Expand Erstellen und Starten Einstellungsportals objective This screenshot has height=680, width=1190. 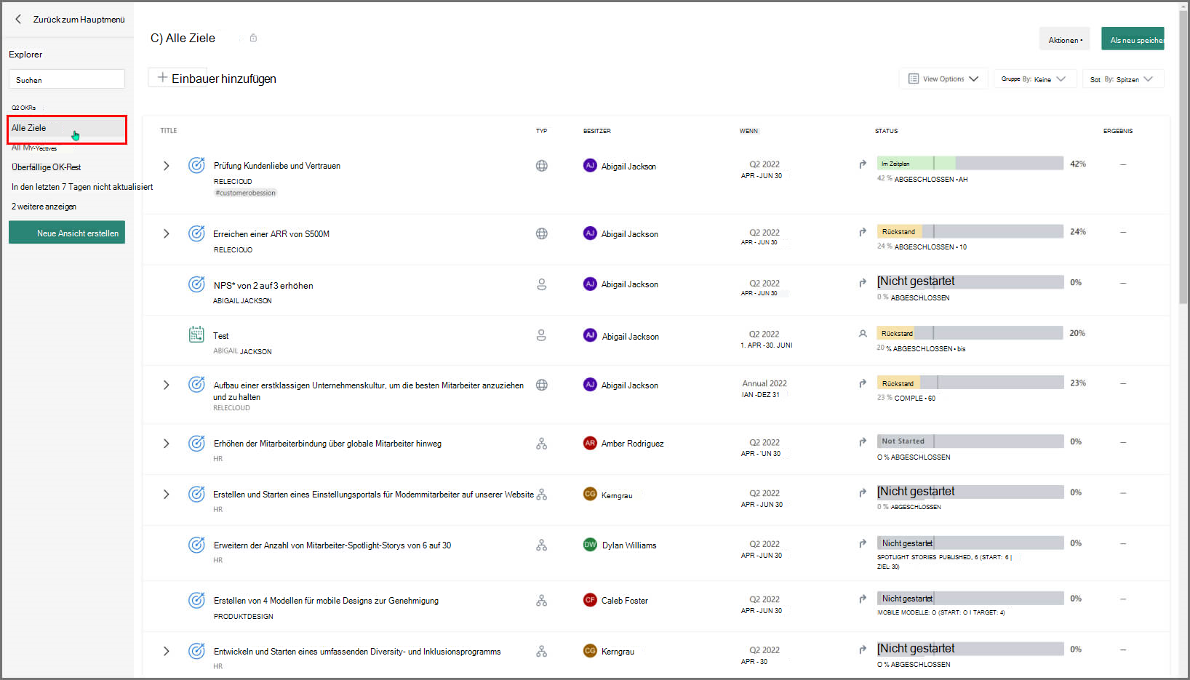167,495
